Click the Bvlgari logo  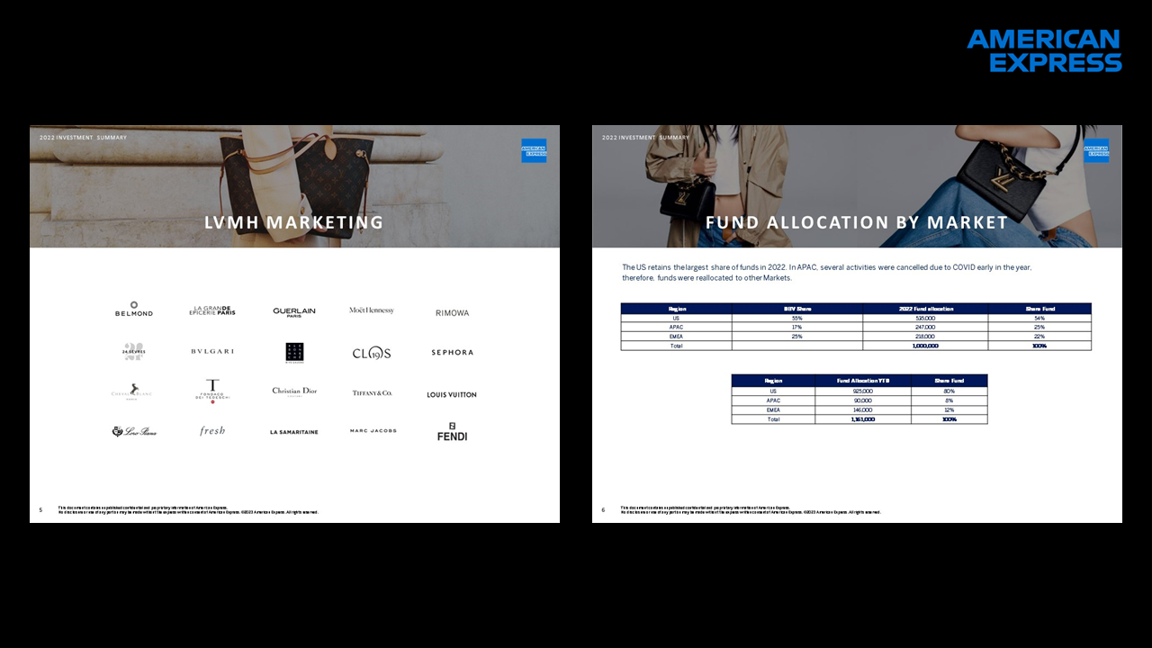[x=212, y=351]
